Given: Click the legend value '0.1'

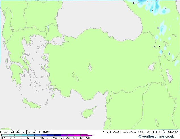Looking at the screenshot, I should coord(3,138).
